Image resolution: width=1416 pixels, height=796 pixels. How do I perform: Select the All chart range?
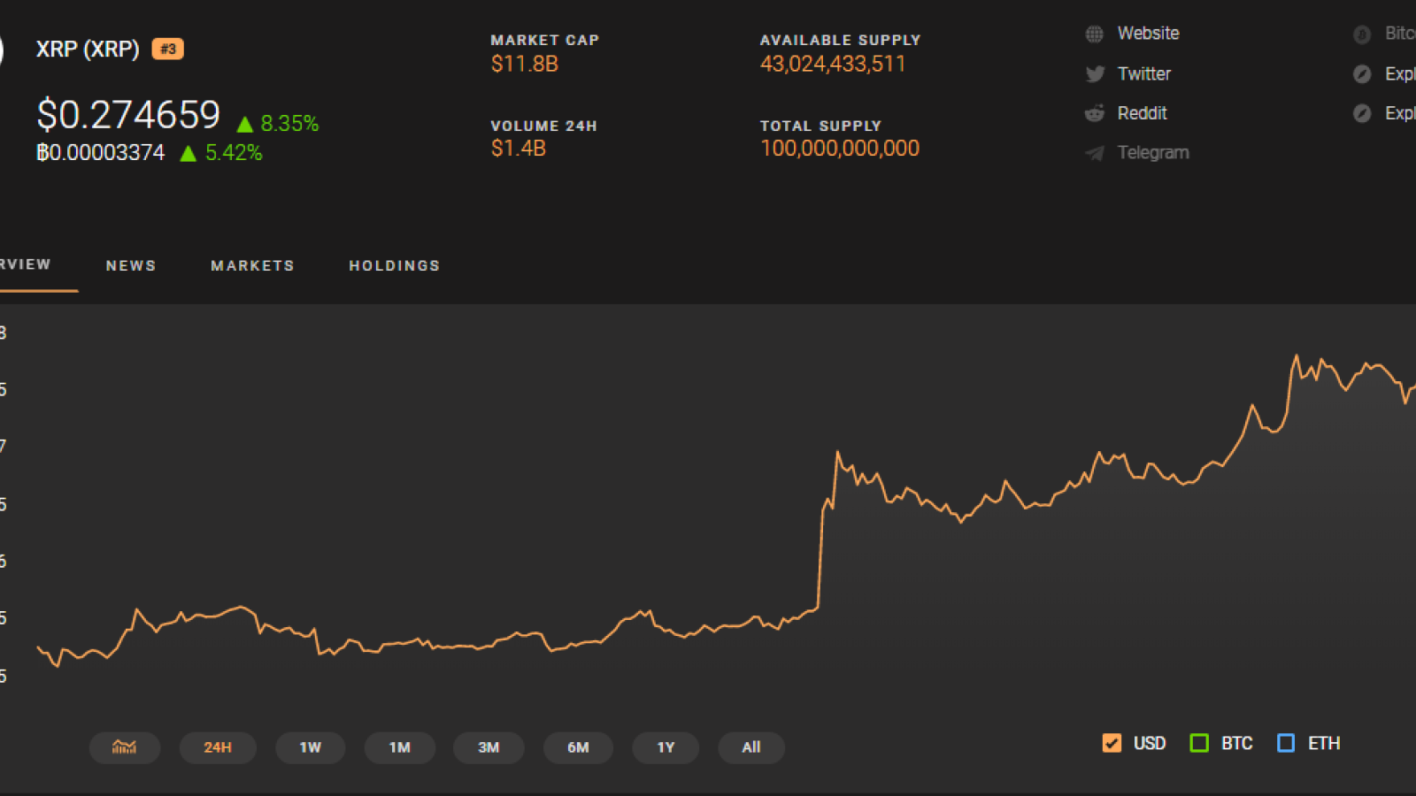(751, 747)
